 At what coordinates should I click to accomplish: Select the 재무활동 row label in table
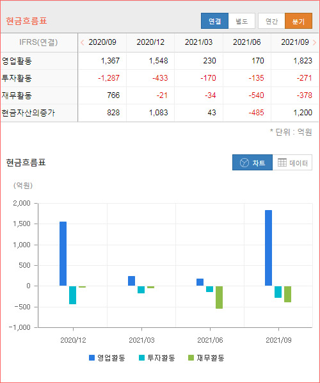[x=17, y=95]
